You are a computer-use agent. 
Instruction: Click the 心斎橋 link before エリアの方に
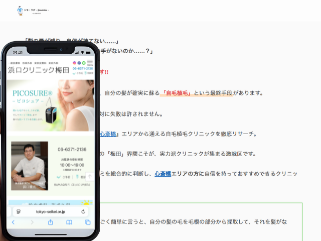pyautogui.click(x=163, y=174)
